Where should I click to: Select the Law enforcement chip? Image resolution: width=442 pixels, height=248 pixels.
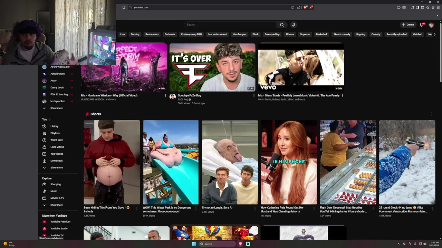click(217, 34)
